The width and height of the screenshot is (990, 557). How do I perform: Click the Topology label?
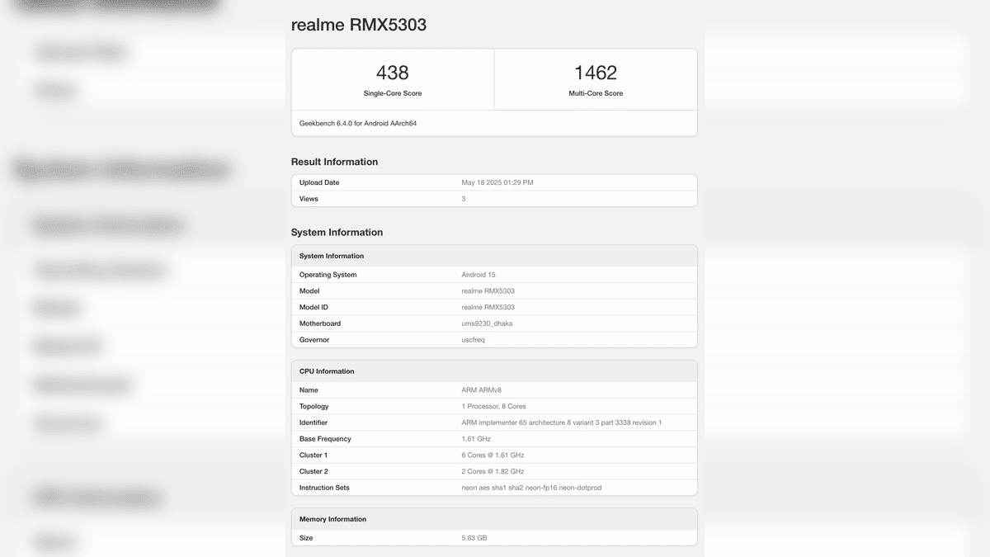tap(314, 407)
